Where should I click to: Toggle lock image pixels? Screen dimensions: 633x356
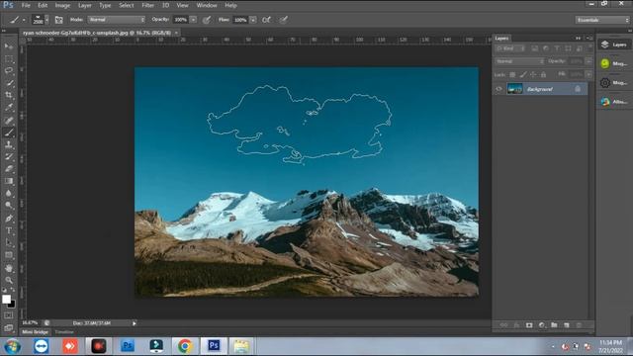pos(523,75)
